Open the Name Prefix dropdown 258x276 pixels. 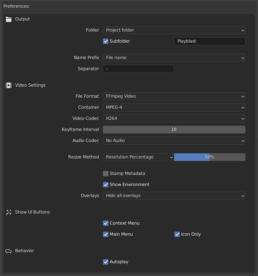click(x=174, y=58)
